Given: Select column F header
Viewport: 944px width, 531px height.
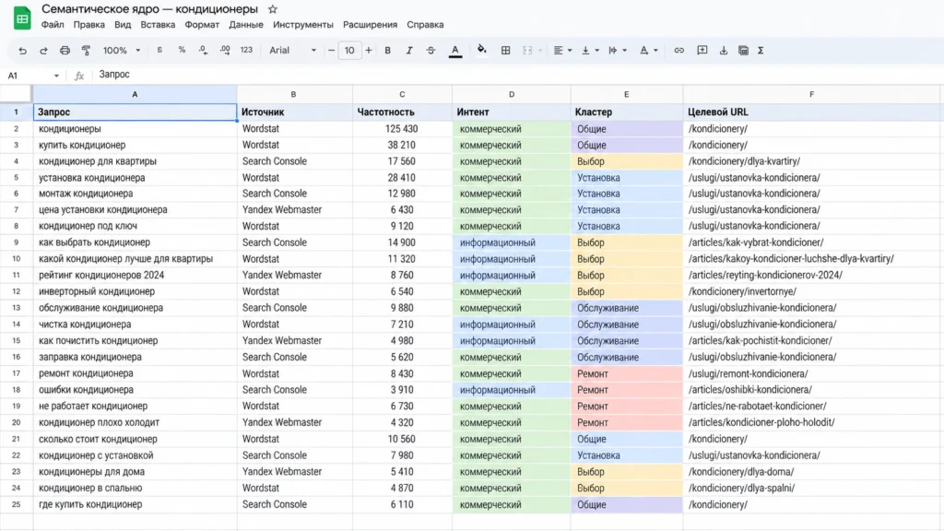Looking at the screenshot, I should pos(811,95).
